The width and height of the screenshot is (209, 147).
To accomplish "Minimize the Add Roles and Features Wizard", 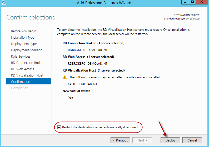I will tap(185, 2).
